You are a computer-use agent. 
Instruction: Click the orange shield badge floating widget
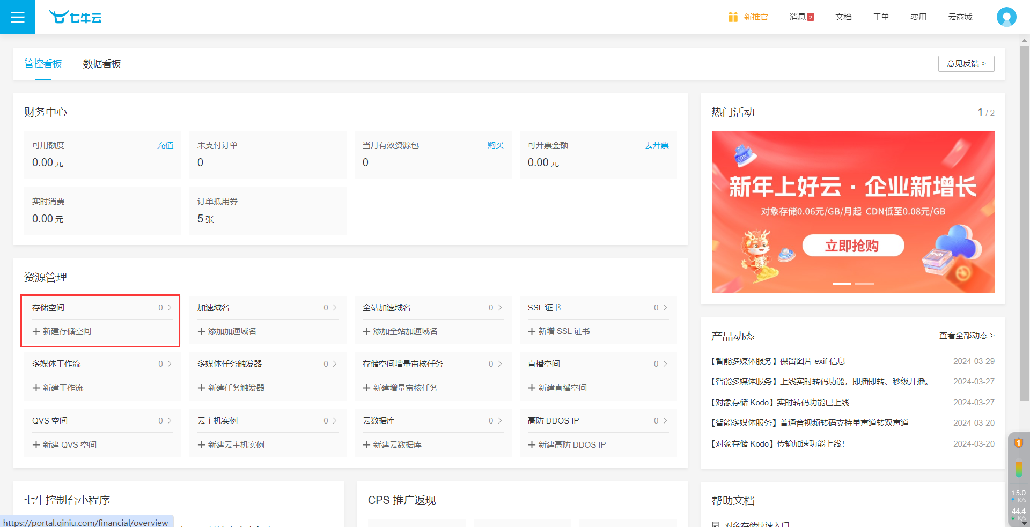click(x=1018, y=443)
